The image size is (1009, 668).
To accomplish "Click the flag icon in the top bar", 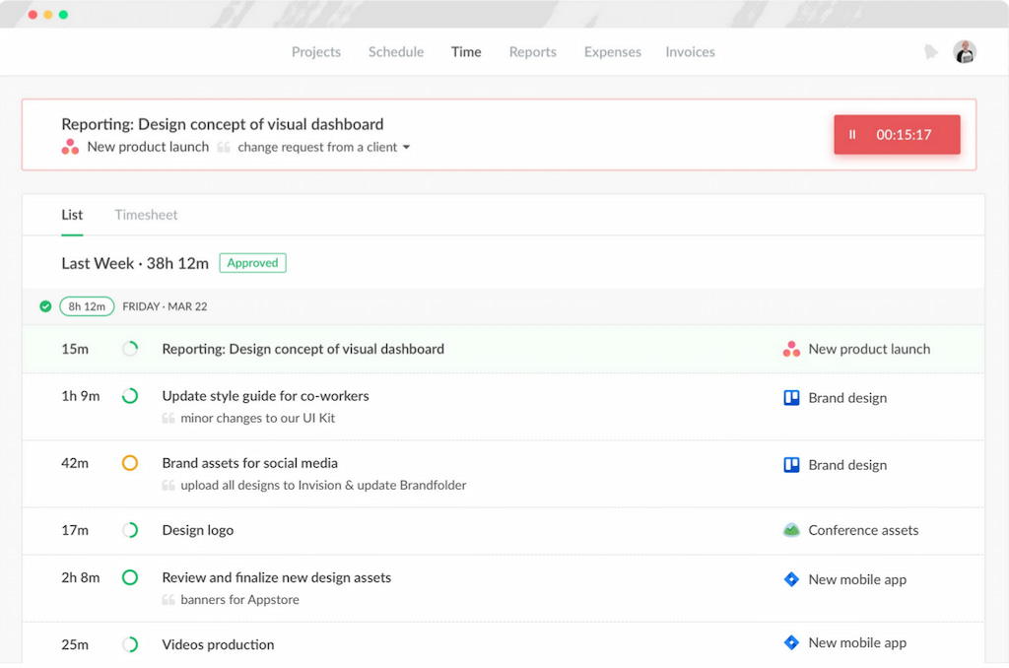I will (930, 51).
